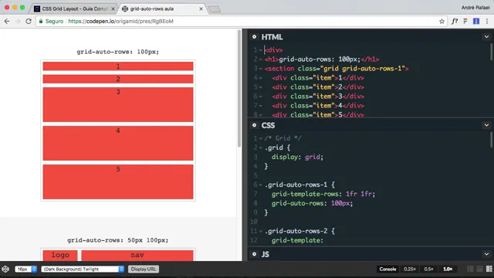494x278 pixels.
Task: Click the CodePen logo in bottom bar
Action: pos(5,270)
